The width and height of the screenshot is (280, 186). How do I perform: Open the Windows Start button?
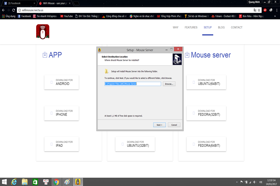pos(4,182)
